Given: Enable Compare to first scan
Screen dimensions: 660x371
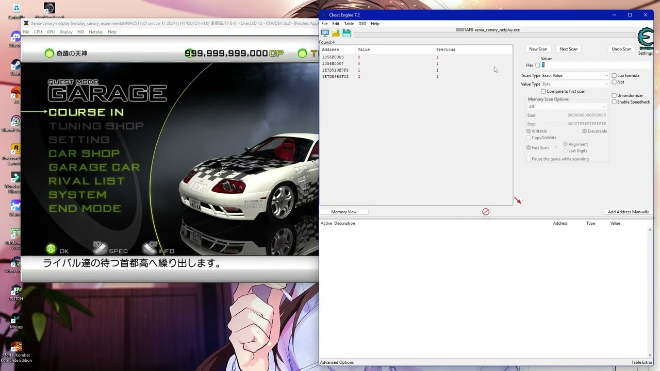Looking at the screenshot, I should click(x=543, y=91).
